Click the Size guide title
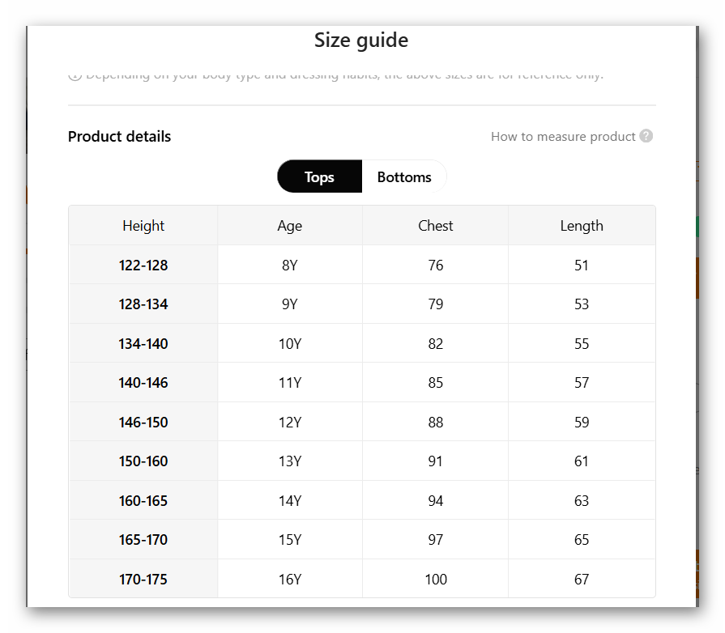 coord(361,40)
